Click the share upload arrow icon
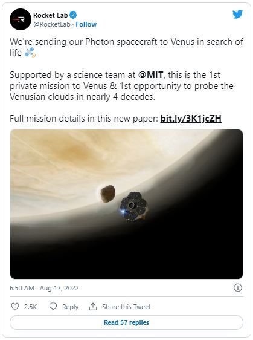 [x=93, y=307]
